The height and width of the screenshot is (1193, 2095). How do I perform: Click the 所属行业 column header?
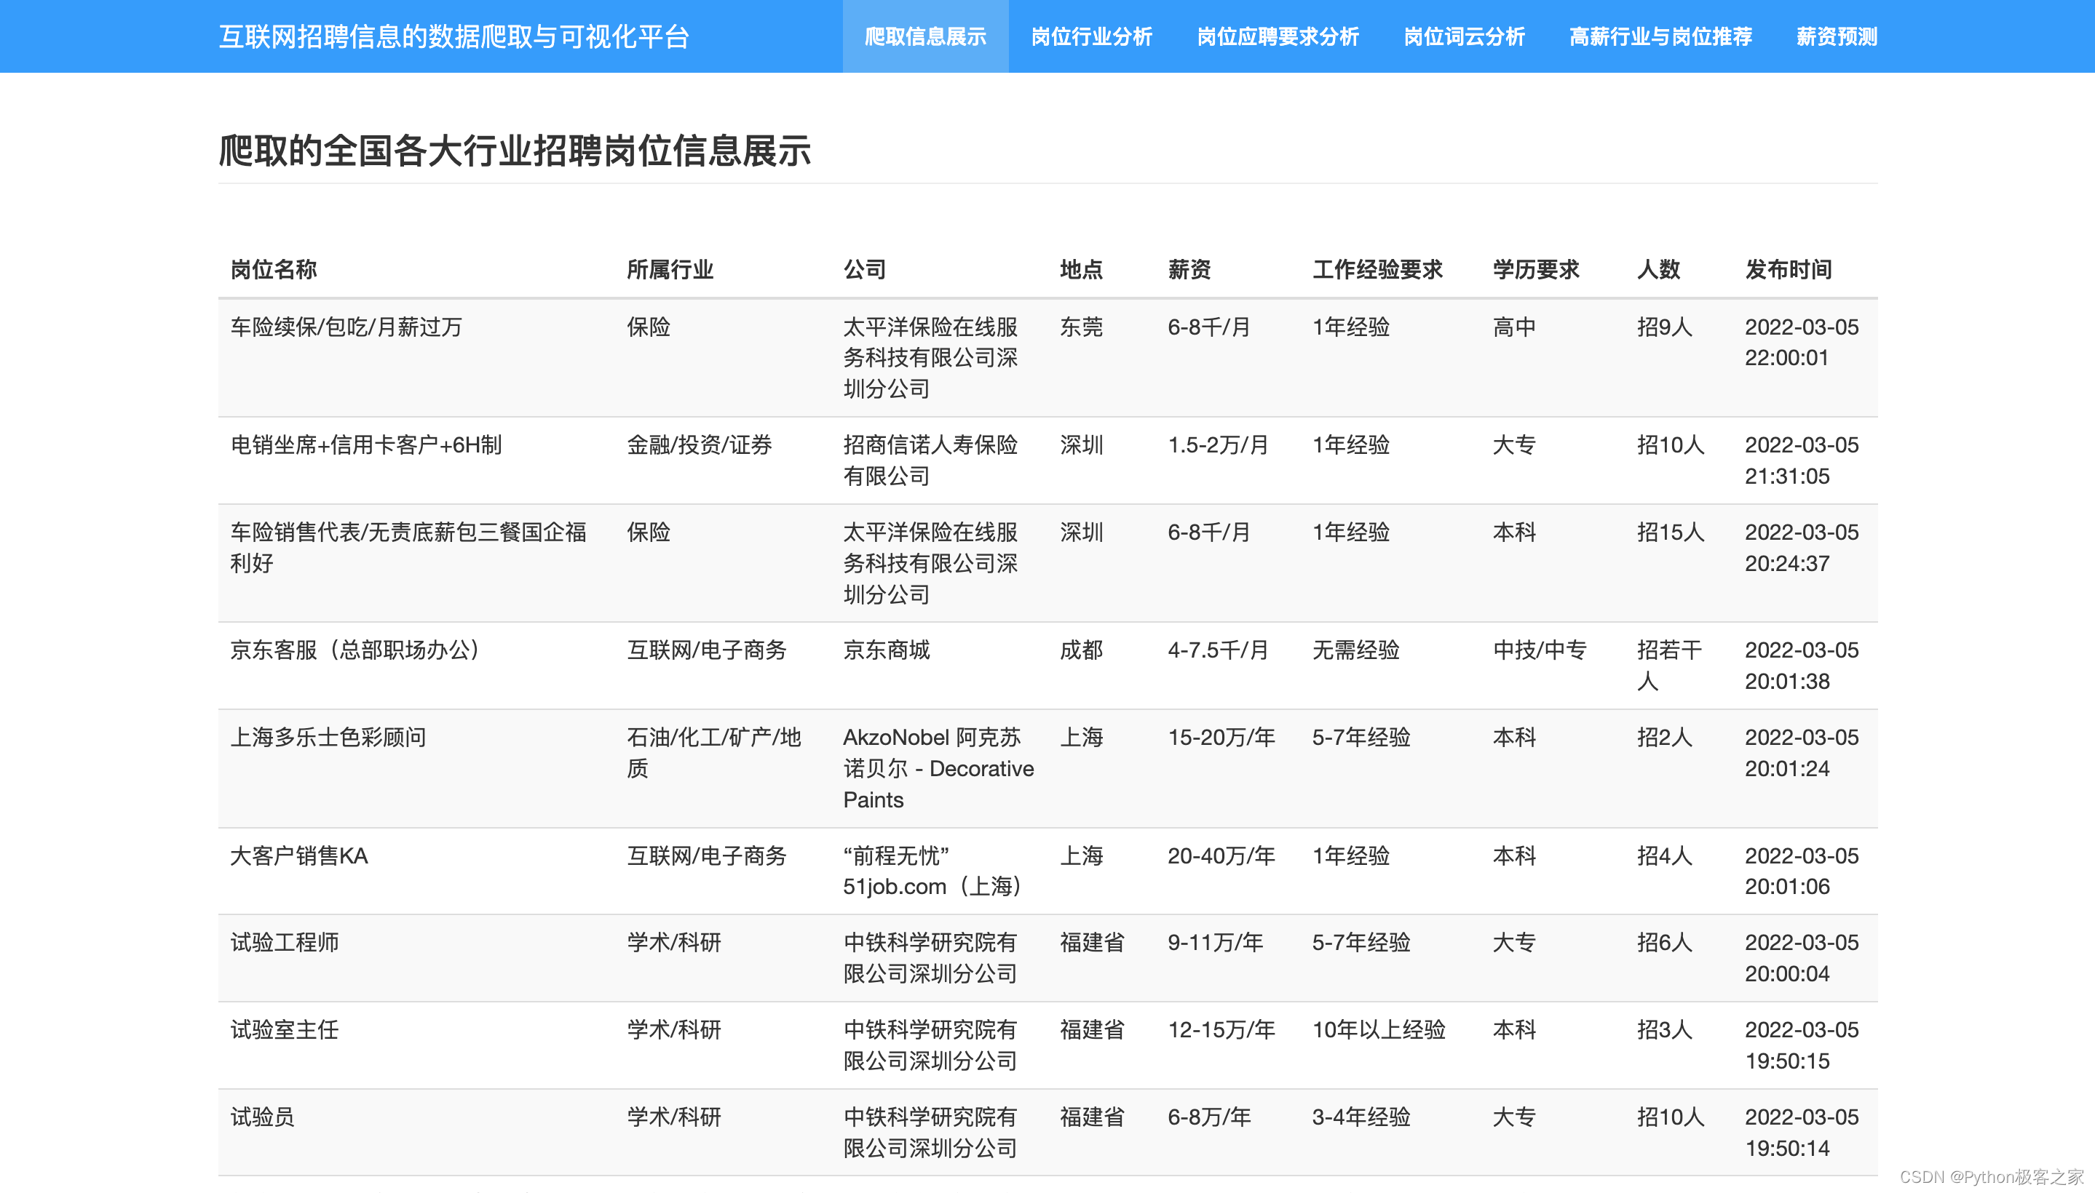point(669,270)
